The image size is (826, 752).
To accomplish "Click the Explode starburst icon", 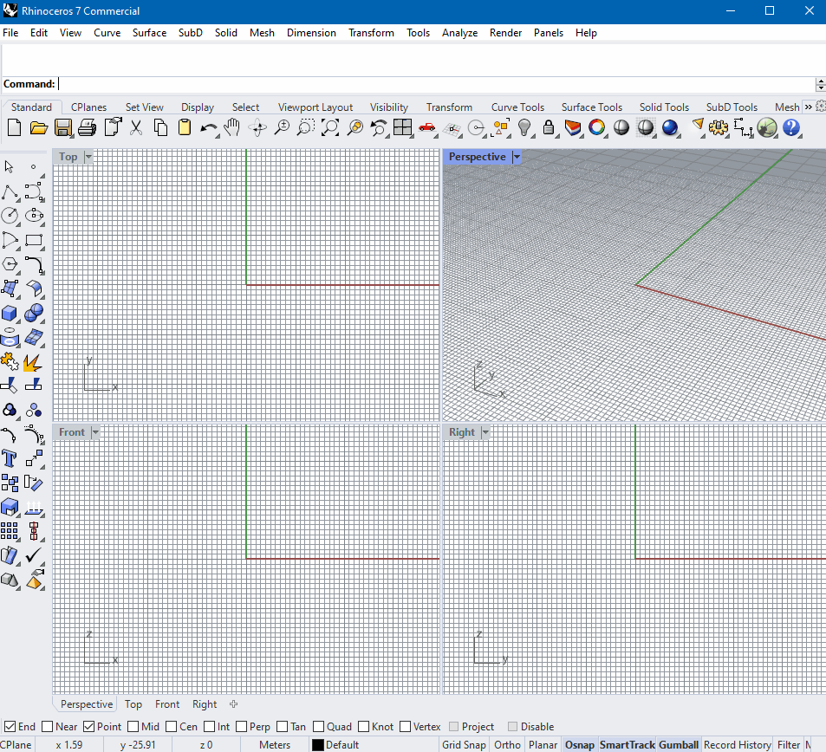I will pyautogui.click(x=33, y=362).
